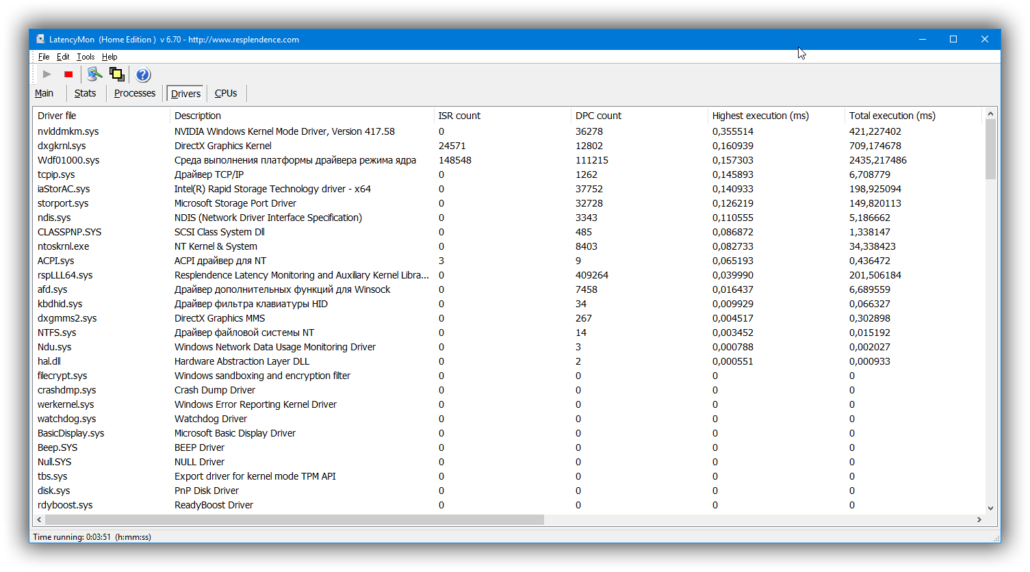This screenshot has width=1030, height=572.
Task: Click the horizontal scrollbar right arrow
Action: pos(979,520)
